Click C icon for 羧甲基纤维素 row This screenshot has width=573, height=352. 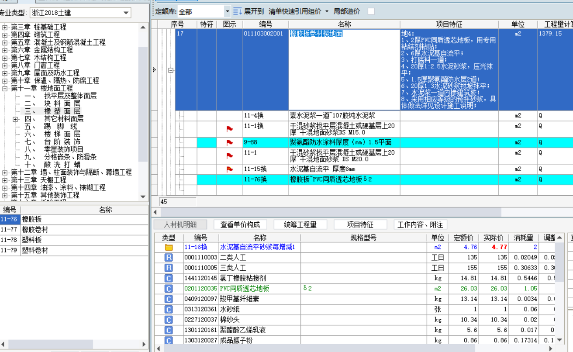point(169,299)
